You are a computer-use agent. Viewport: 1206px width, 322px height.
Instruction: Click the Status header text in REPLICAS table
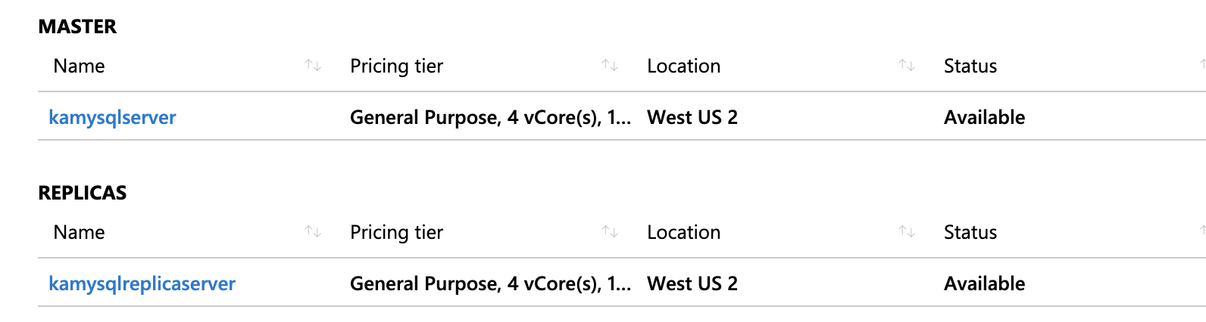tap(970, 233)
